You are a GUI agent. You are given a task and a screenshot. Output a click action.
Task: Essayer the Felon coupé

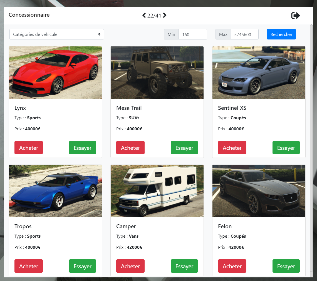tap(286, 266)
